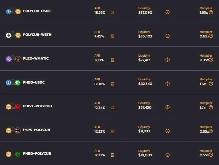219x165 pixels.
Task: Select the PHBD-POLYCUB pair name
Action: pos(37,153)
